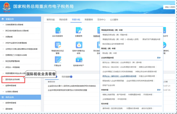Select the 我要办税 tab

[x=76, y=20]
